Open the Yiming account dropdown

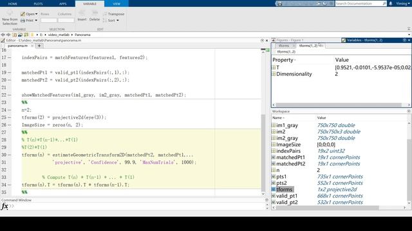tap(404, 4)
